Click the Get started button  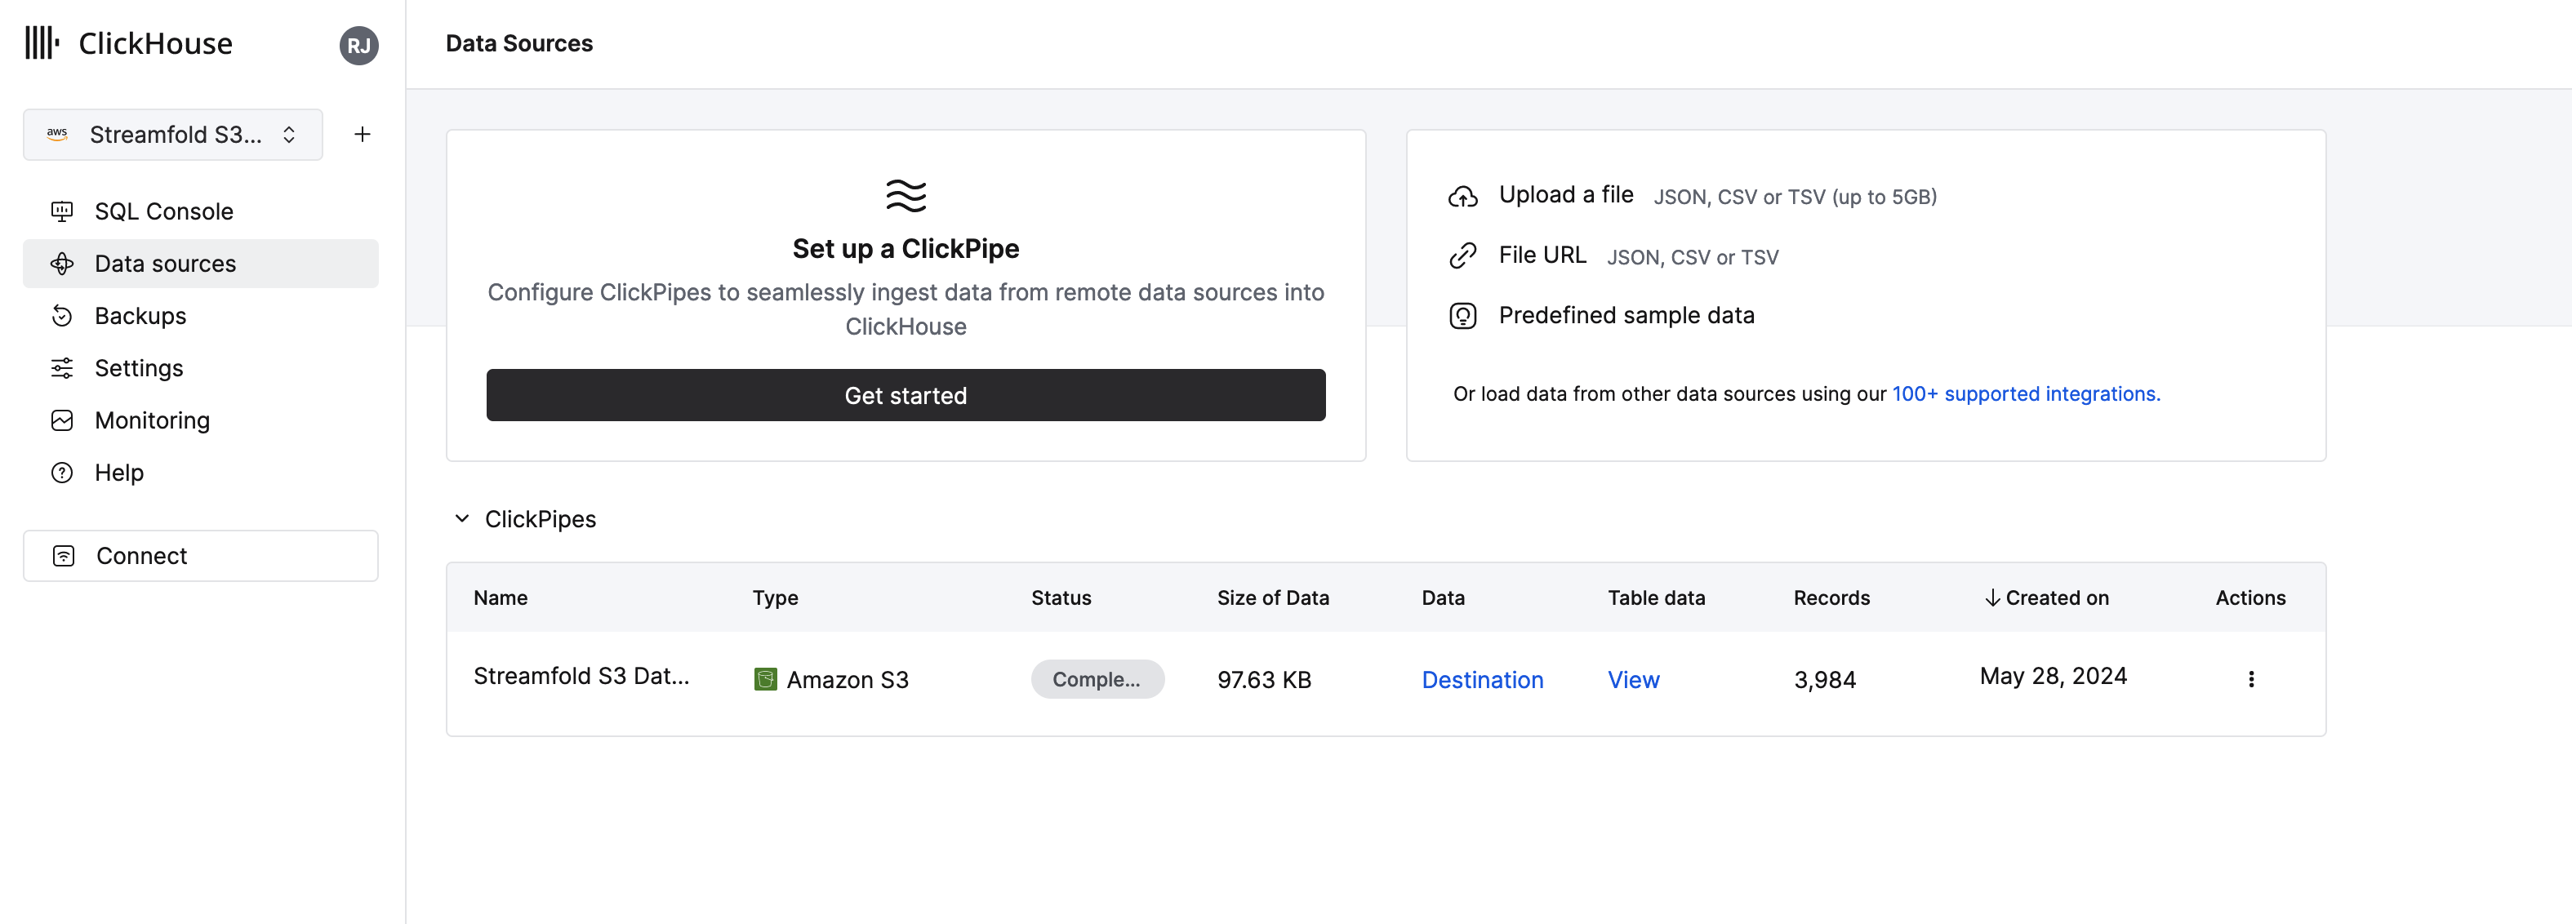906,395
